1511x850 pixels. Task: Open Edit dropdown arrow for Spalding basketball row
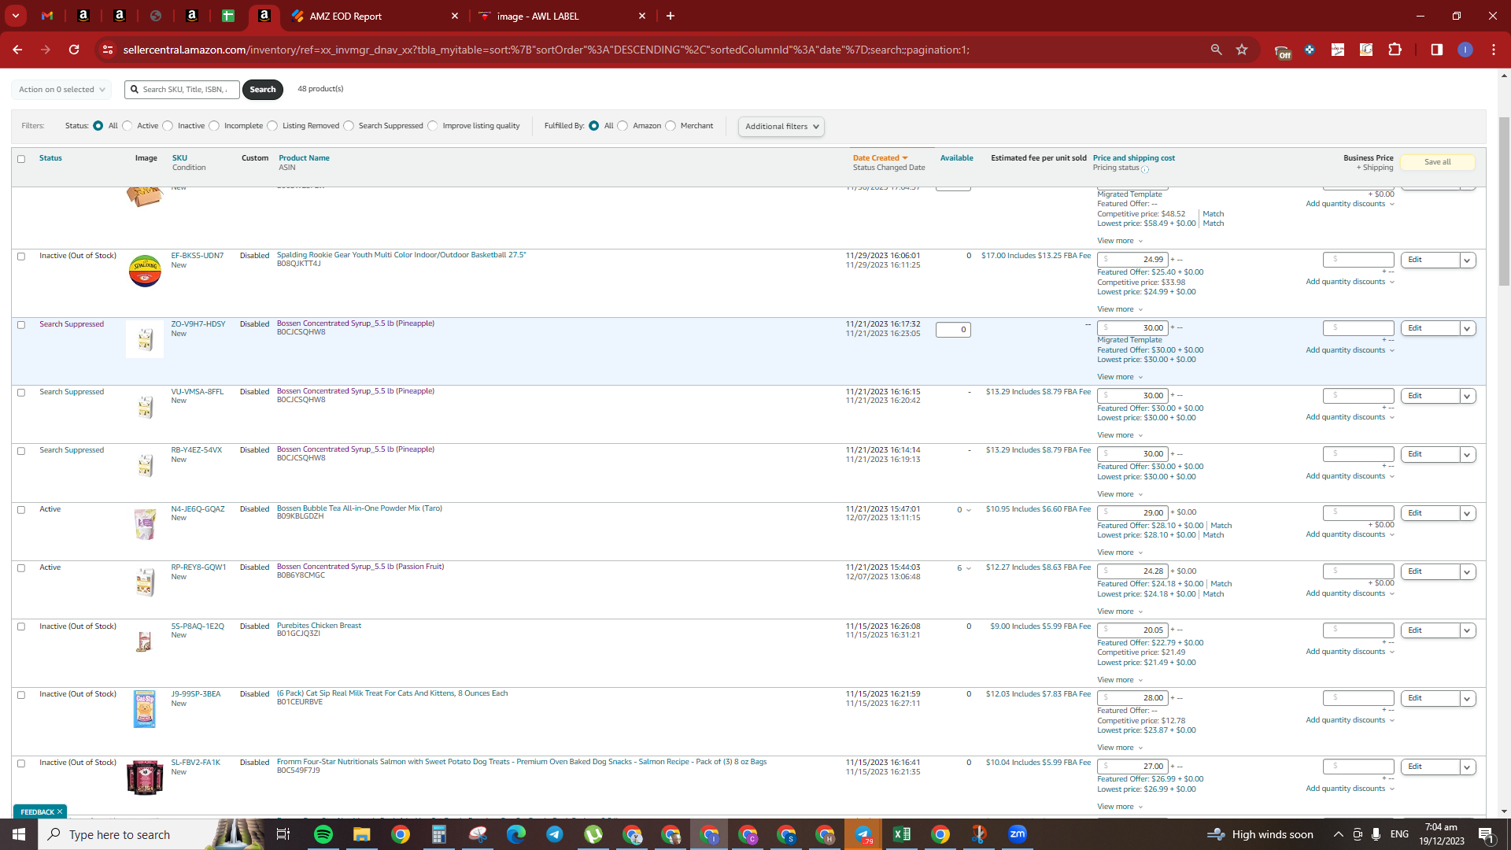pos(1467,261)
